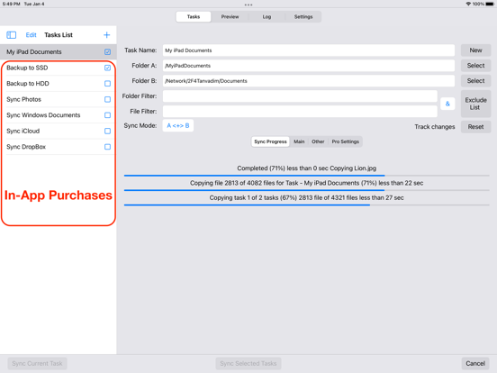Tap the battery status icon
Screen dimensions: 497x373
pos(490,4)
